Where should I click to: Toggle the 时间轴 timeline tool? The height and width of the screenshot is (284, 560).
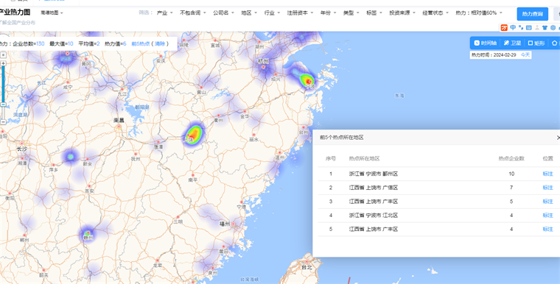click(486, 43)
